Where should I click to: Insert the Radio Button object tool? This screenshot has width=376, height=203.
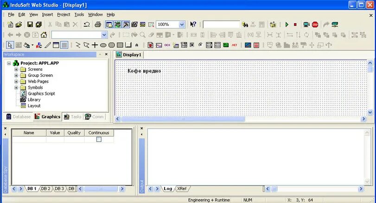click(200, 45)
